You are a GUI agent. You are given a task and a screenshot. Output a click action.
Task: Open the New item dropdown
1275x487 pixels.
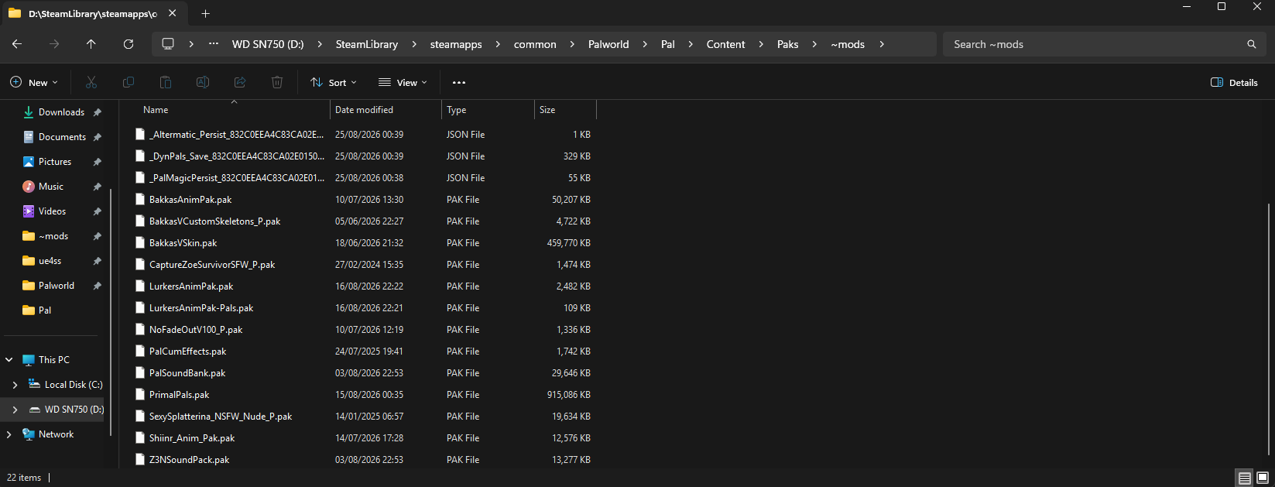[x=34, y=82]
